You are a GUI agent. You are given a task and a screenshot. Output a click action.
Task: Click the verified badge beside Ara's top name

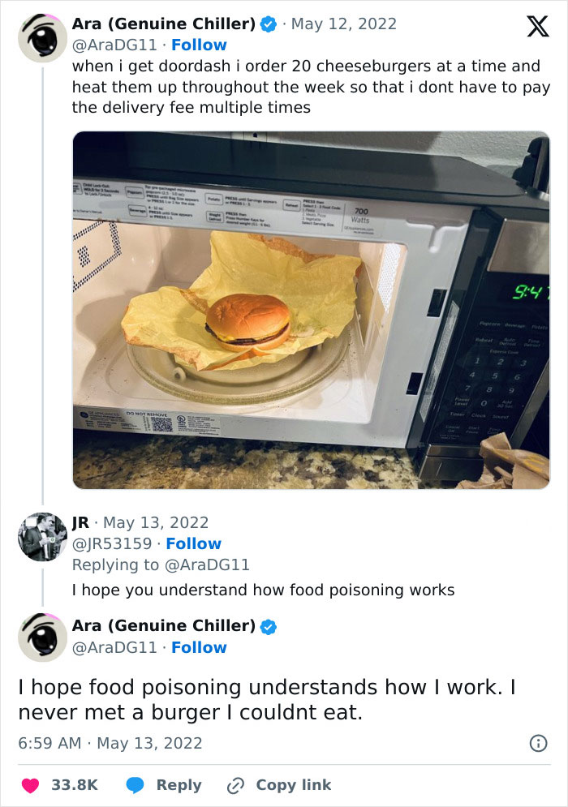coord(268,25)
